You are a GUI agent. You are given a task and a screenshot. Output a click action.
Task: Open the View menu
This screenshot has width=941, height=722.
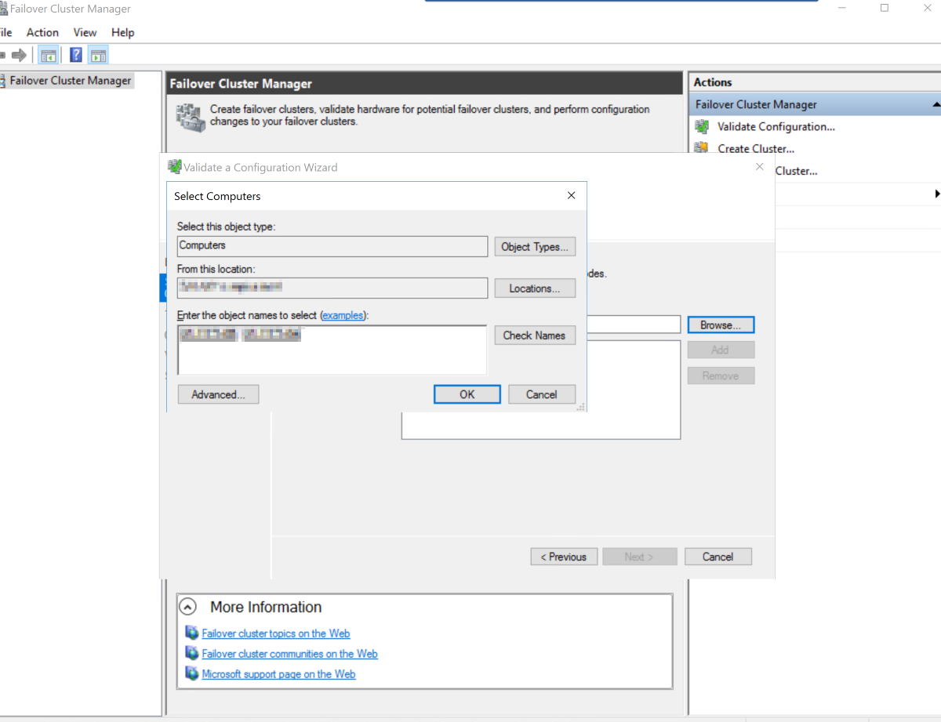pyautogui.click(x=85, y=32)
